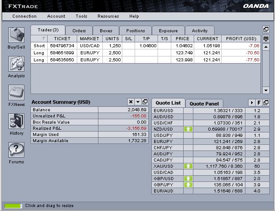Sort by the MARKET column header

point(90,39)
